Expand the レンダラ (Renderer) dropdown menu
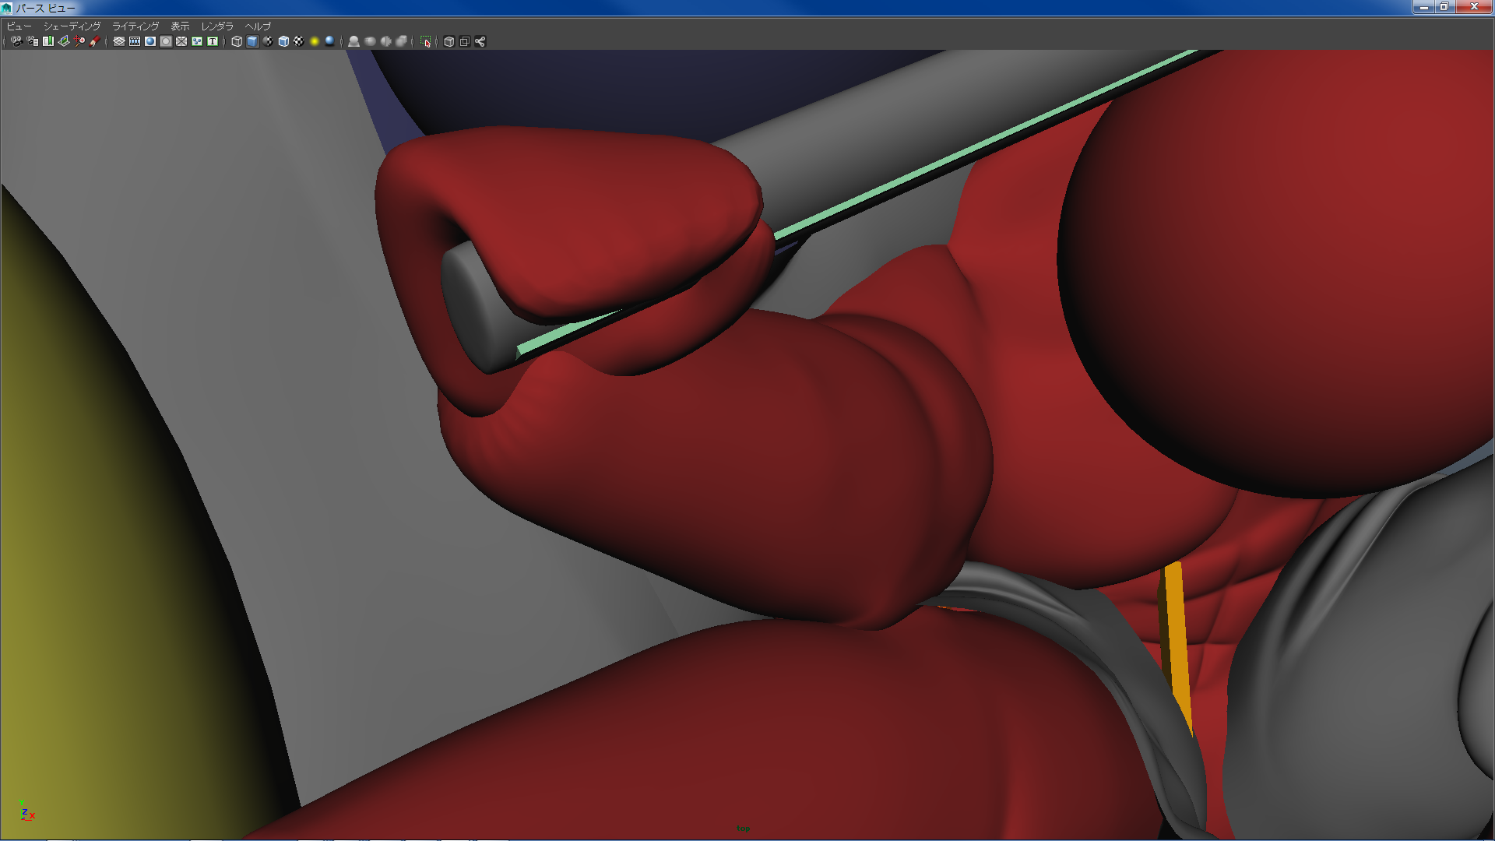The image size is (1495, 841). (217, 26)
